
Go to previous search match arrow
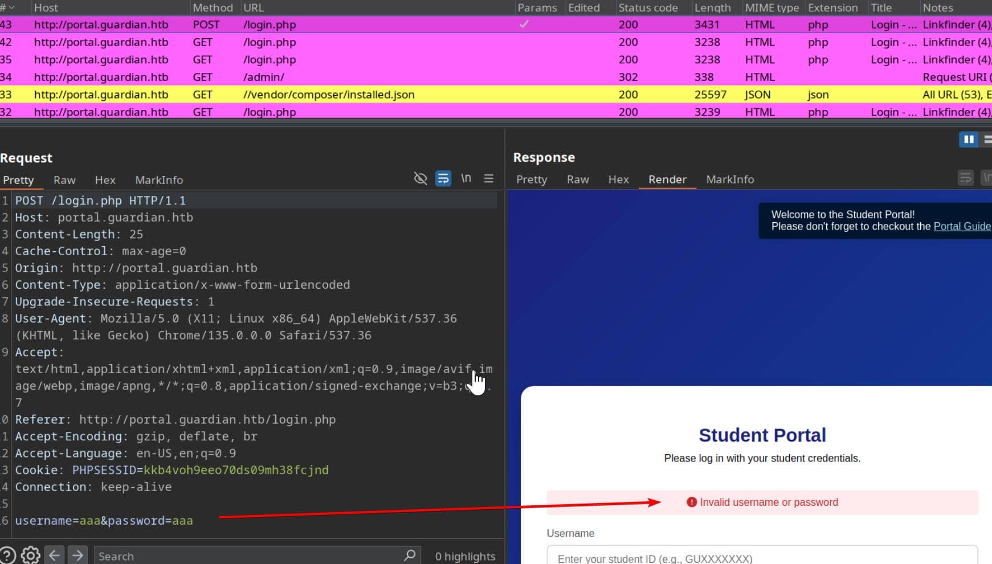coord(55,555)
